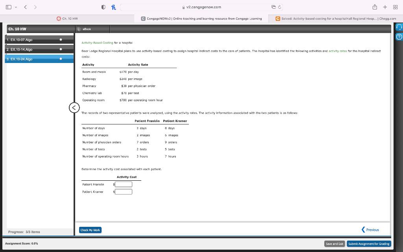Click the Activity Cost table header
The image size is (403, 252).
(x=127, y=177)
